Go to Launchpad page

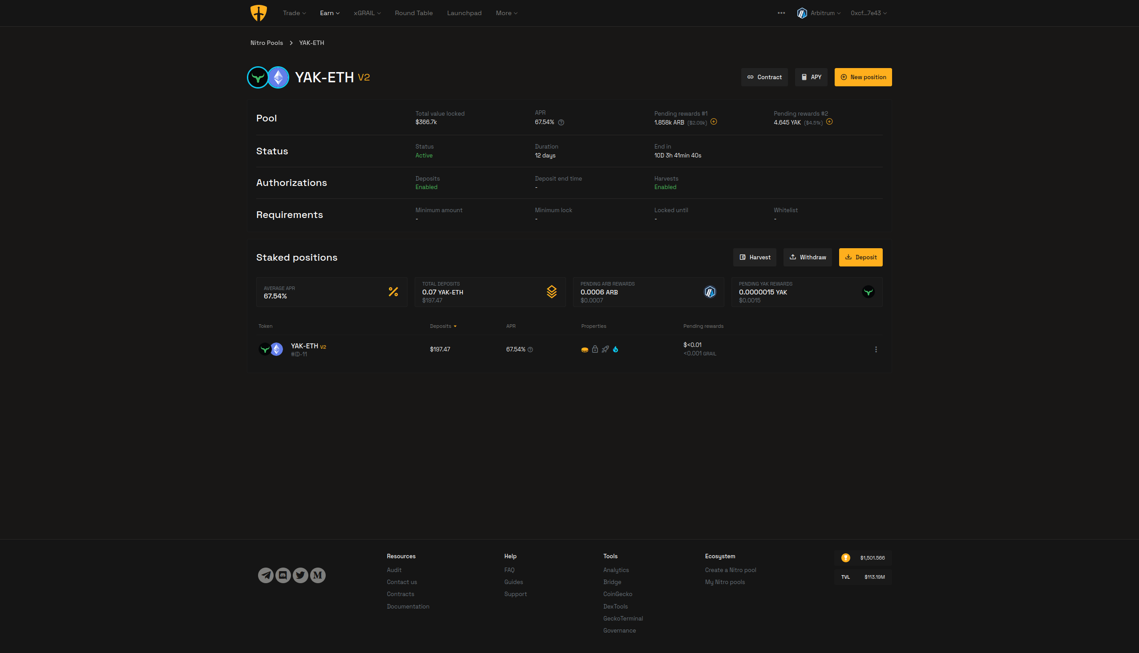point(464,13)
